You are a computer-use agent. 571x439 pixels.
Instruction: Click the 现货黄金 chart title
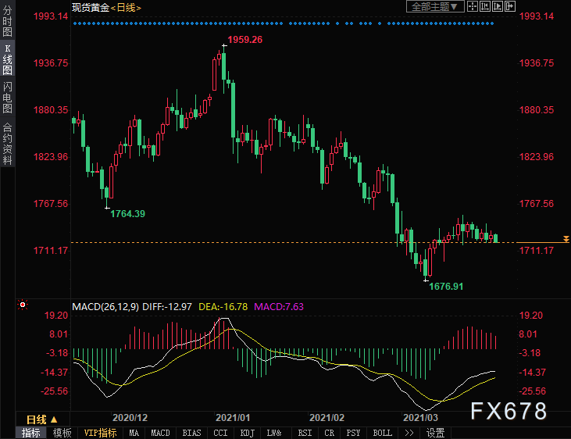click(x=91, y=7)
